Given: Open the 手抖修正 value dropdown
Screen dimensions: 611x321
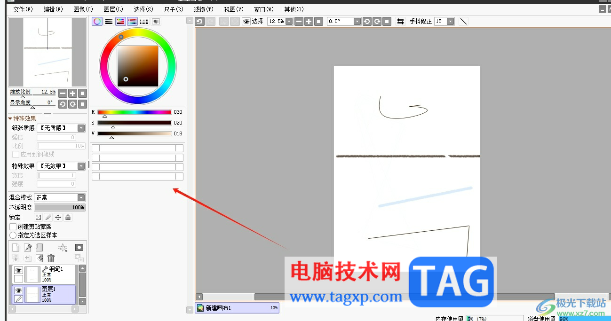Looking at the screenshot, I should pos(451,21).
